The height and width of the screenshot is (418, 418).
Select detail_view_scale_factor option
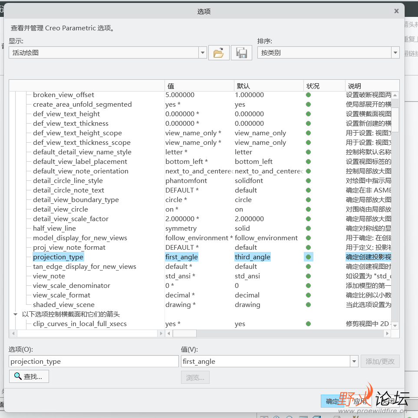71,219
